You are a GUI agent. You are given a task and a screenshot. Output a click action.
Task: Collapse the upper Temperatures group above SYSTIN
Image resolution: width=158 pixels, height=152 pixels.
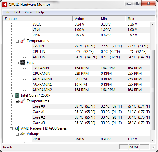17,41
